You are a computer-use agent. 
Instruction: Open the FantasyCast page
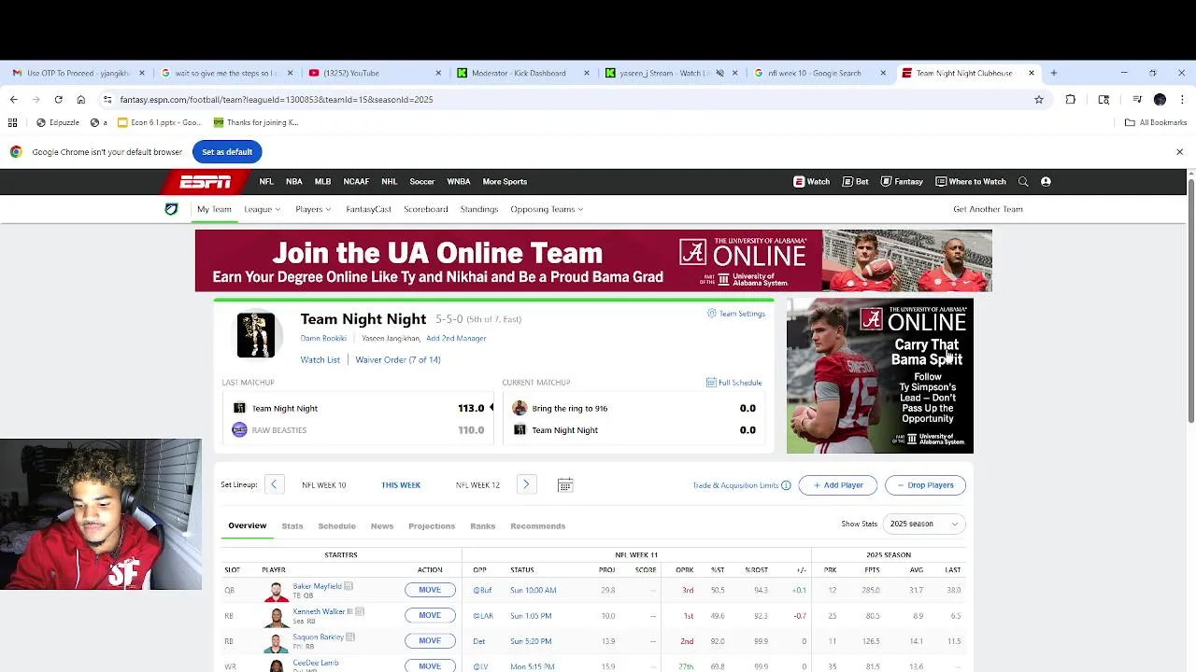click(x=368, y=209)
